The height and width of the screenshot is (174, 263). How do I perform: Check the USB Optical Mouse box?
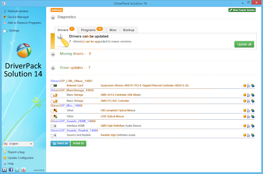52,116
